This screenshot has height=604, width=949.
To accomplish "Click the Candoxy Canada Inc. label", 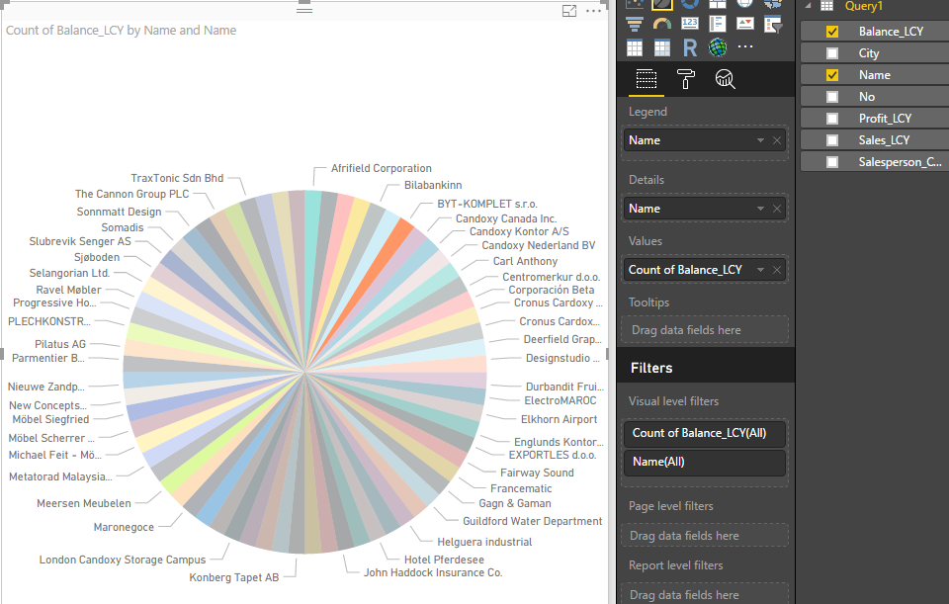I will point(506,218).
